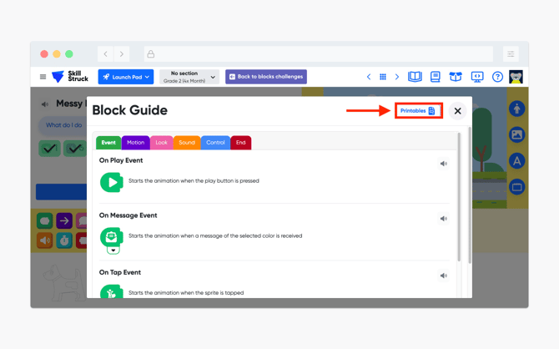Open the hamburger menu beside Skill Struck

point(43,77)
